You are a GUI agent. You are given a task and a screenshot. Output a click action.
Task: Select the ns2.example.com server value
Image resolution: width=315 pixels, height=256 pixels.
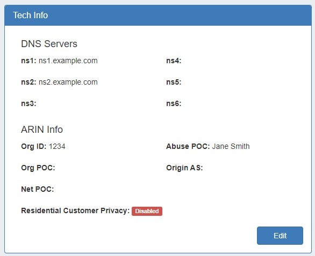[68, 82]
